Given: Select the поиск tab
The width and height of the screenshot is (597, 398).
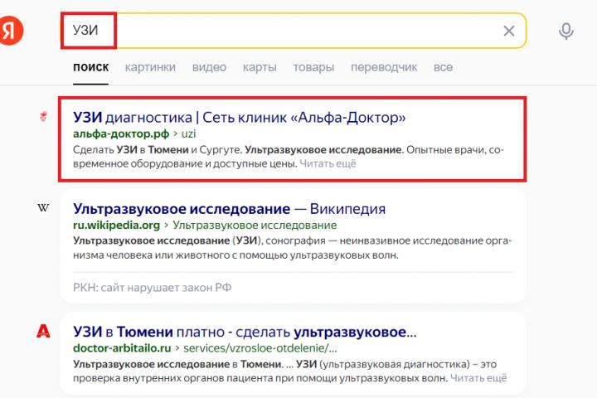Looking at the screenshot, I should click(91, 67).
